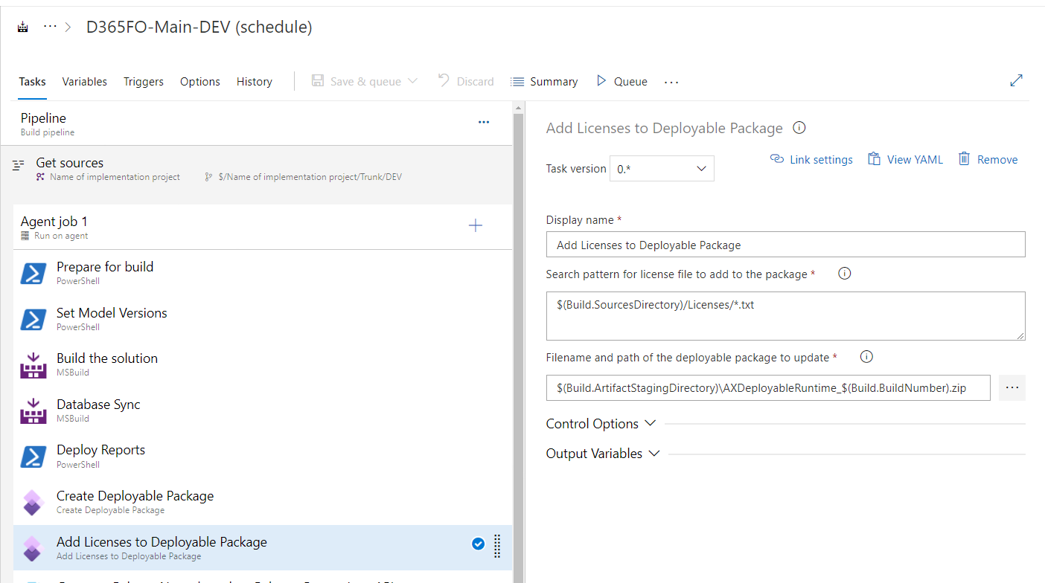Open the Triggers tab

pyautogui.click(x=143, y=81)
